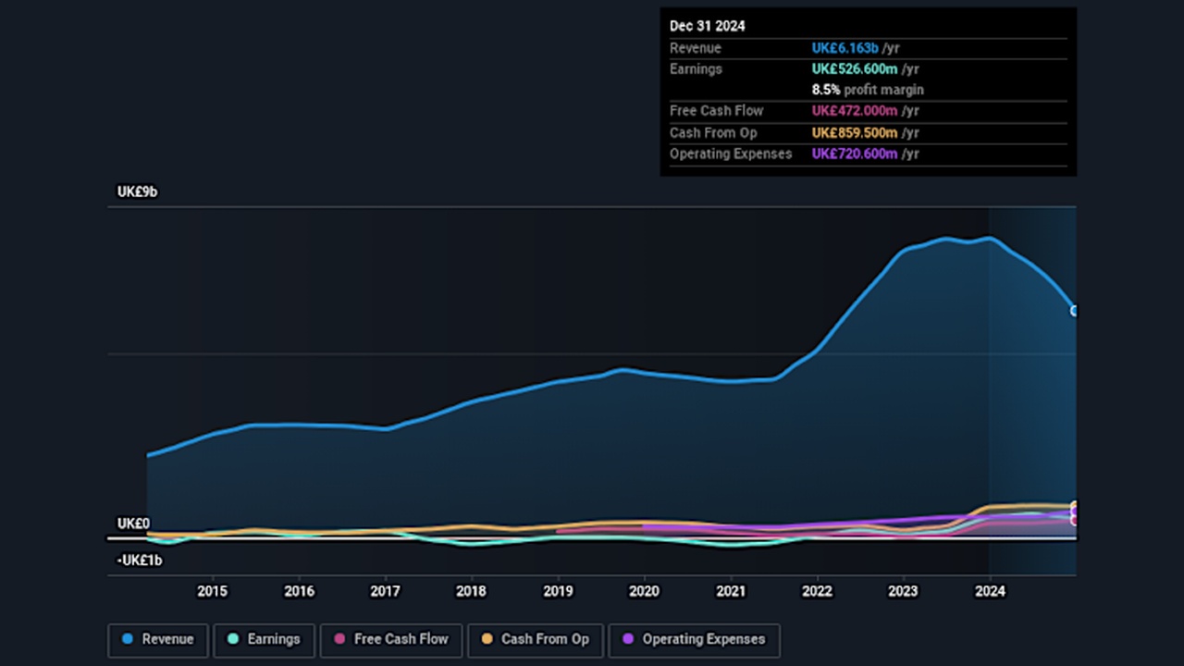This screenshot has width=1184, height=666.
Task: Select the 2015 label on the x-axis
Action: point(212,591)
